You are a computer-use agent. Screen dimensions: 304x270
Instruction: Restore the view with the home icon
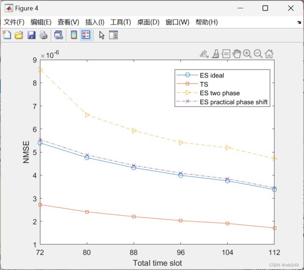(x=269, y=54)
